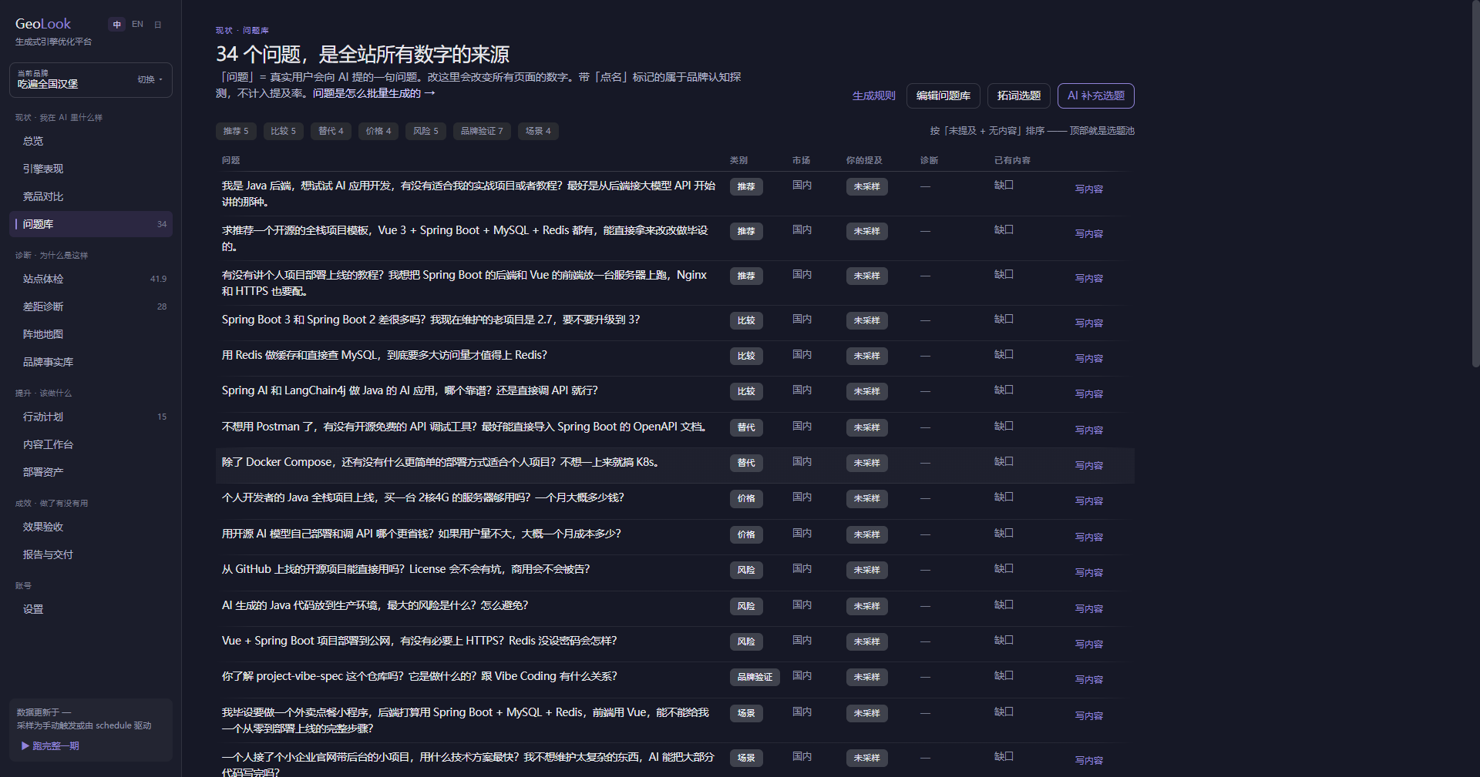Switch language to EN

[137, 25]
